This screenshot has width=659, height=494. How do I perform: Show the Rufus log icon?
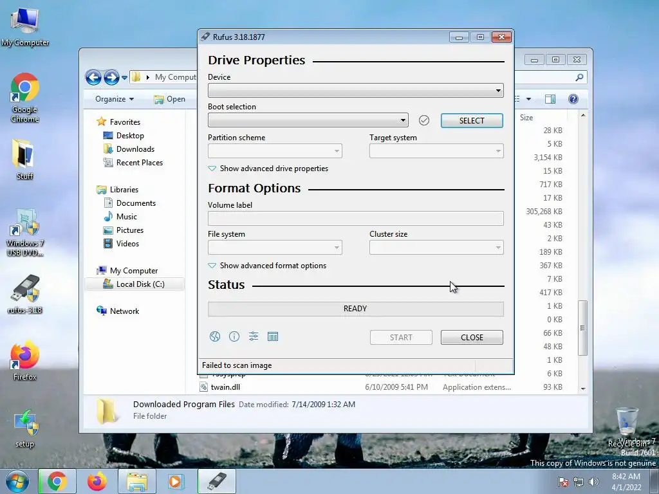(x=273, y=336)
